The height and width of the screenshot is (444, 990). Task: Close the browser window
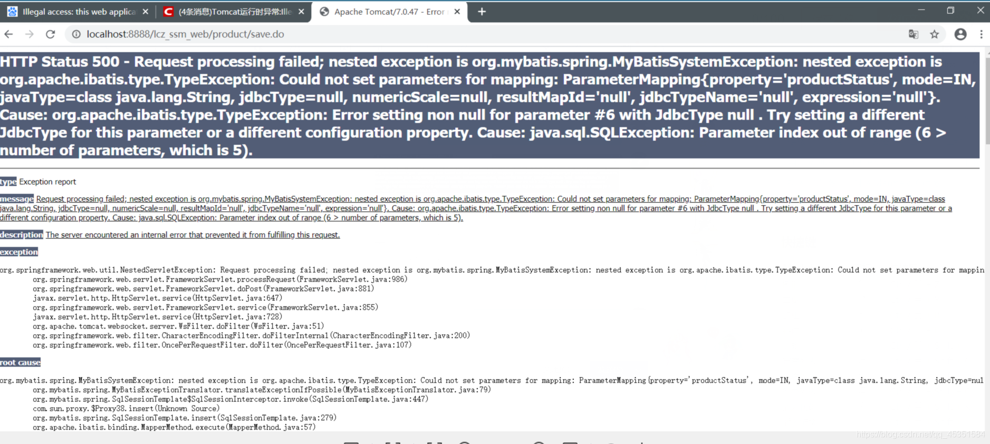[x=980, y=10]
